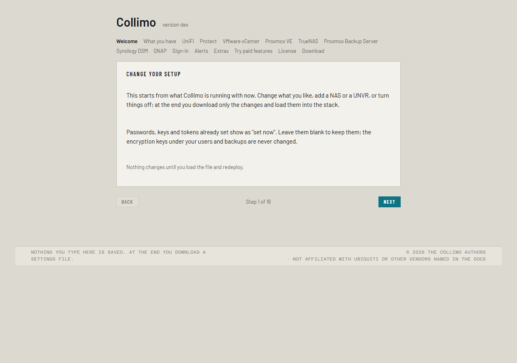Click the Collimo title heading
This screenshot has height=363, width=517.
(x=136, y=22)
